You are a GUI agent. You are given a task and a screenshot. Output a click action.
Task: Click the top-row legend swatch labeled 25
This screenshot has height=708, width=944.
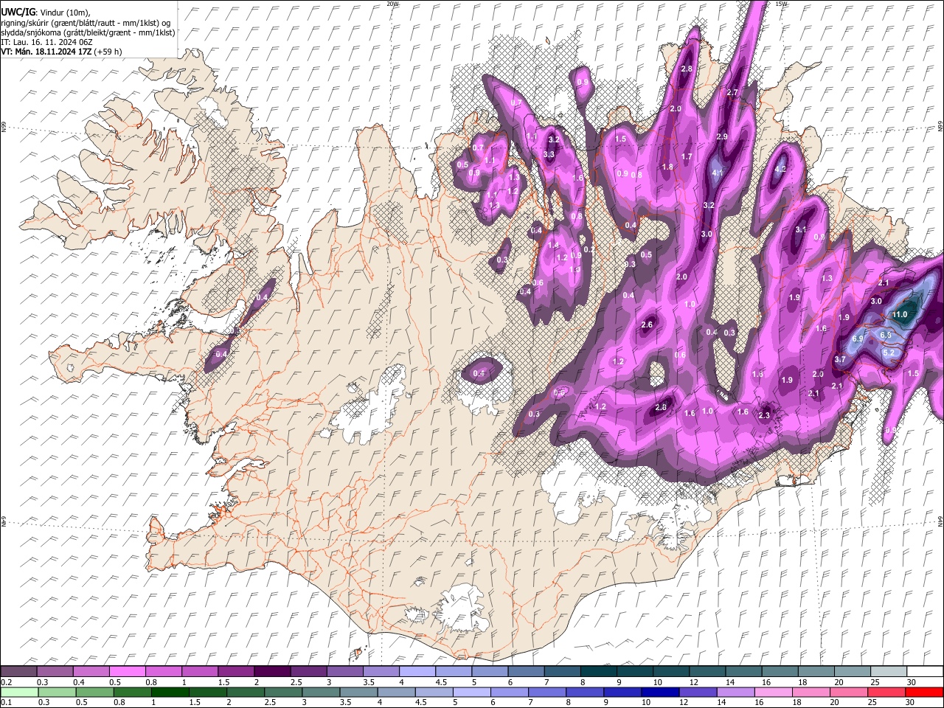tap(889, 672)
